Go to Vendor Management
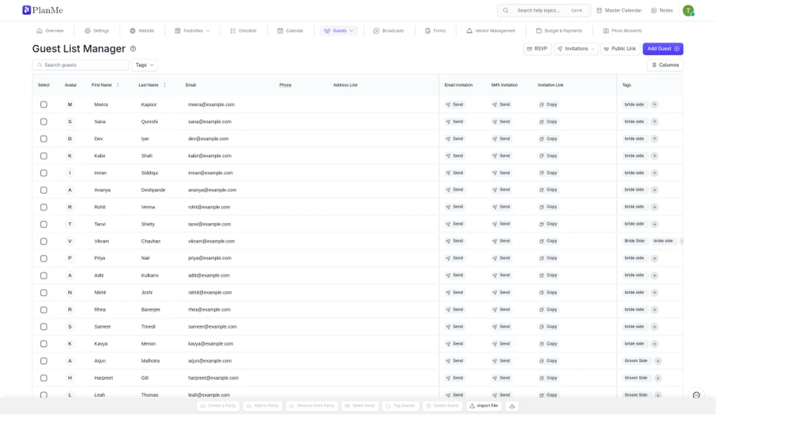The image size is (795, 442). [x=491, y=31]
